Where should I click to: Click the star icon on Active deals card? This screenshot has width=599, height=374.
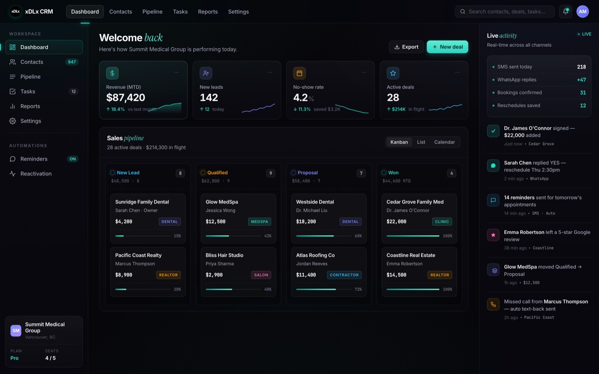[x=393, y=73]
